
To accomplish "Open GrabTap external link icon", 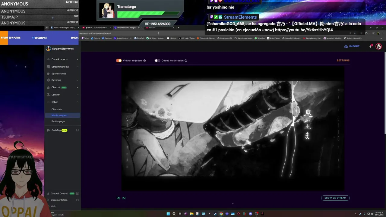I will (78, 130).
